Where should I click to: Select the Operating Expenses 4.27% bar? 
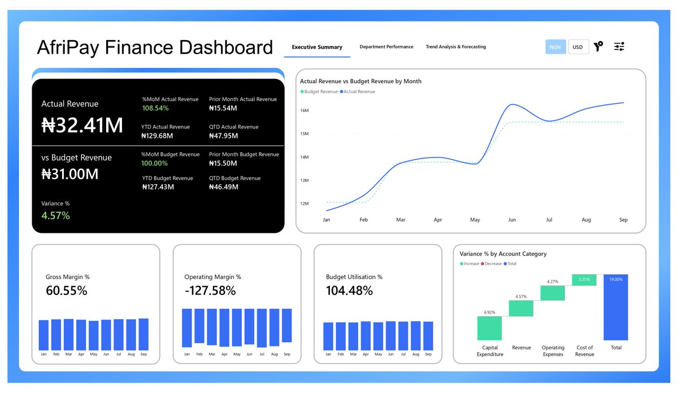(553, 293)
